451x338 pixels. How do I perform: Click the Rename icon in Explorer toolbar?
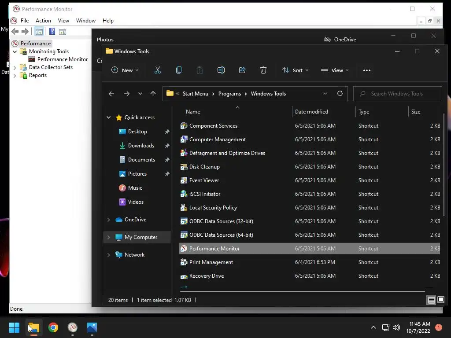coord(221,70)
